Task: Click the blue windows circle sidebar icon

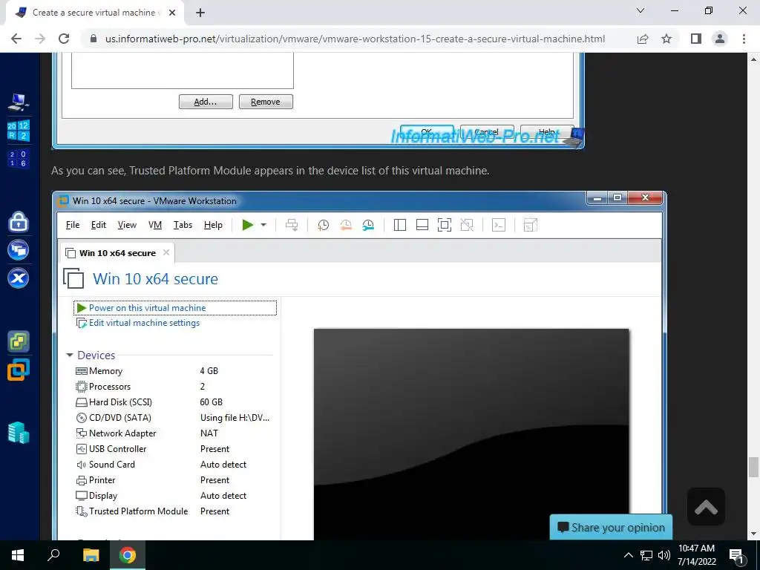Action: [19, 250]
